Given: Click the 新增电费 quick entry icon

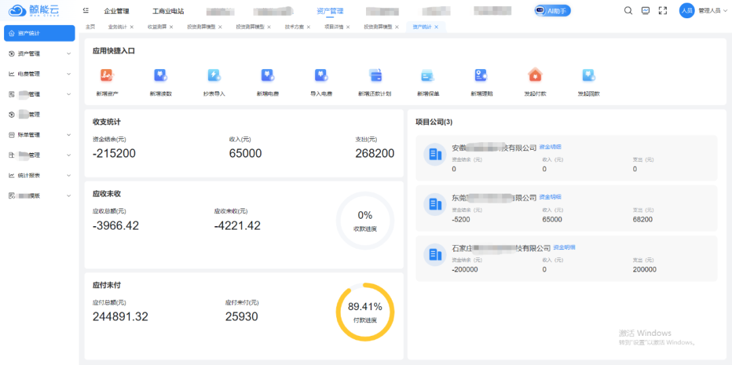Looking at the screenshot, I should [x=268, y=75].
